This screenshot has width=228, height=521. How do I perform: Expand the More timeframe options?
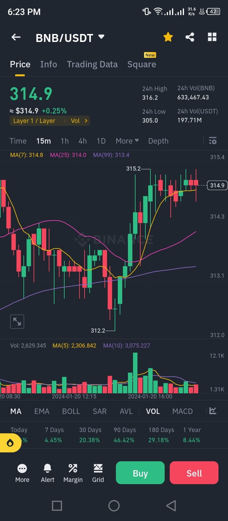tap(127, 141)
